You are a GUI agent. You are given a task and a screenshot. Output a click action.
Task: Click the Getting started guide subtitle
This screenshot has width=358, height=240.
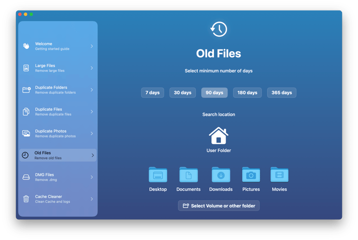click(52, 49)
